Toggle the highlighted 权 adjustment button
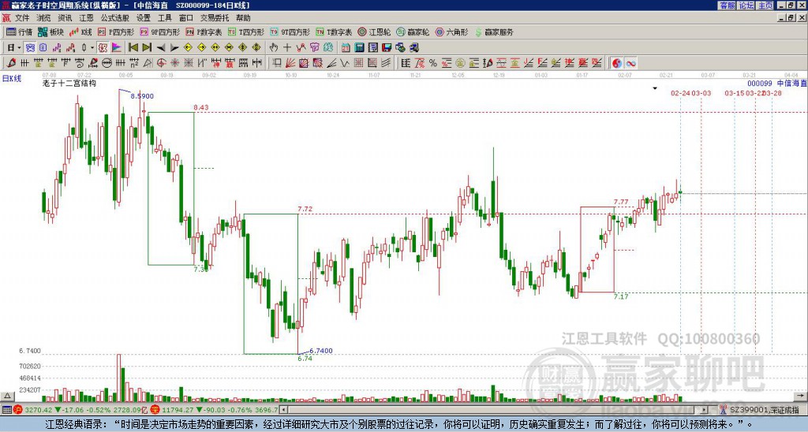 click(x=103, y=47)
